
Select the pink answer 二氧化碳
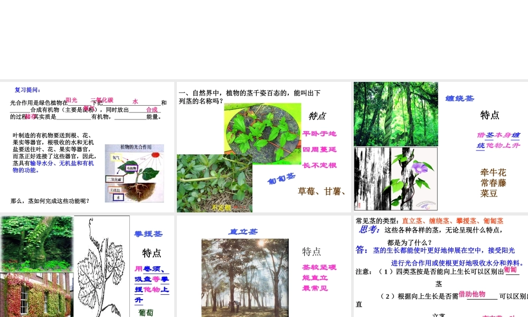102,100
